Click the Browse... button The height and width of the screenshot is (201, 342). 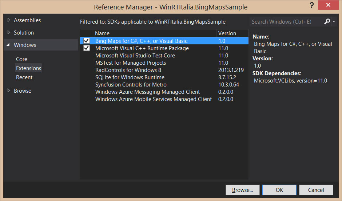[243, 190]
